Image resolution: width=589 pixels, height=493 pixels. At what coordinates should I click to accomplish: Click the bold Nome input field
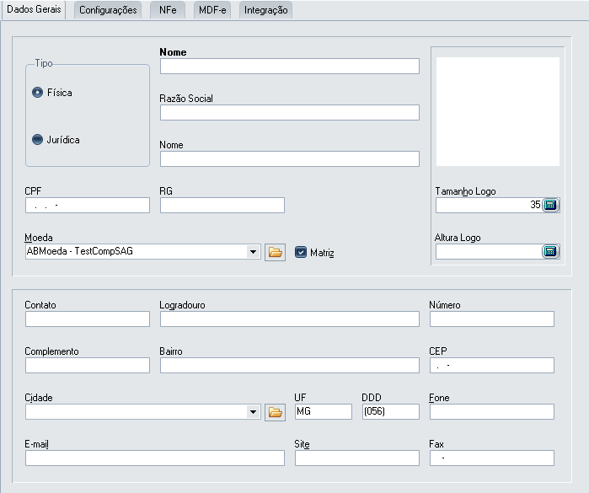pos(290,66)
